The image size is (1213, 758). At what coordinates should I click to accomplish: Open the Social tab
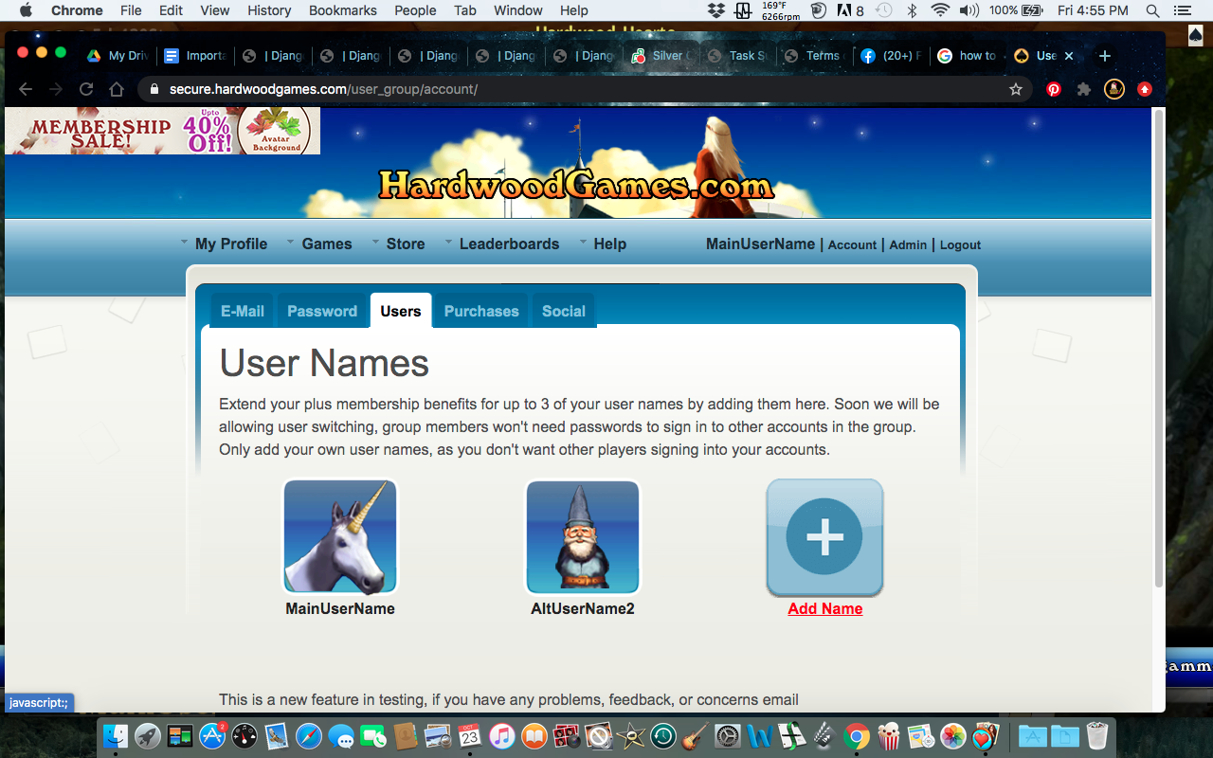564,311
